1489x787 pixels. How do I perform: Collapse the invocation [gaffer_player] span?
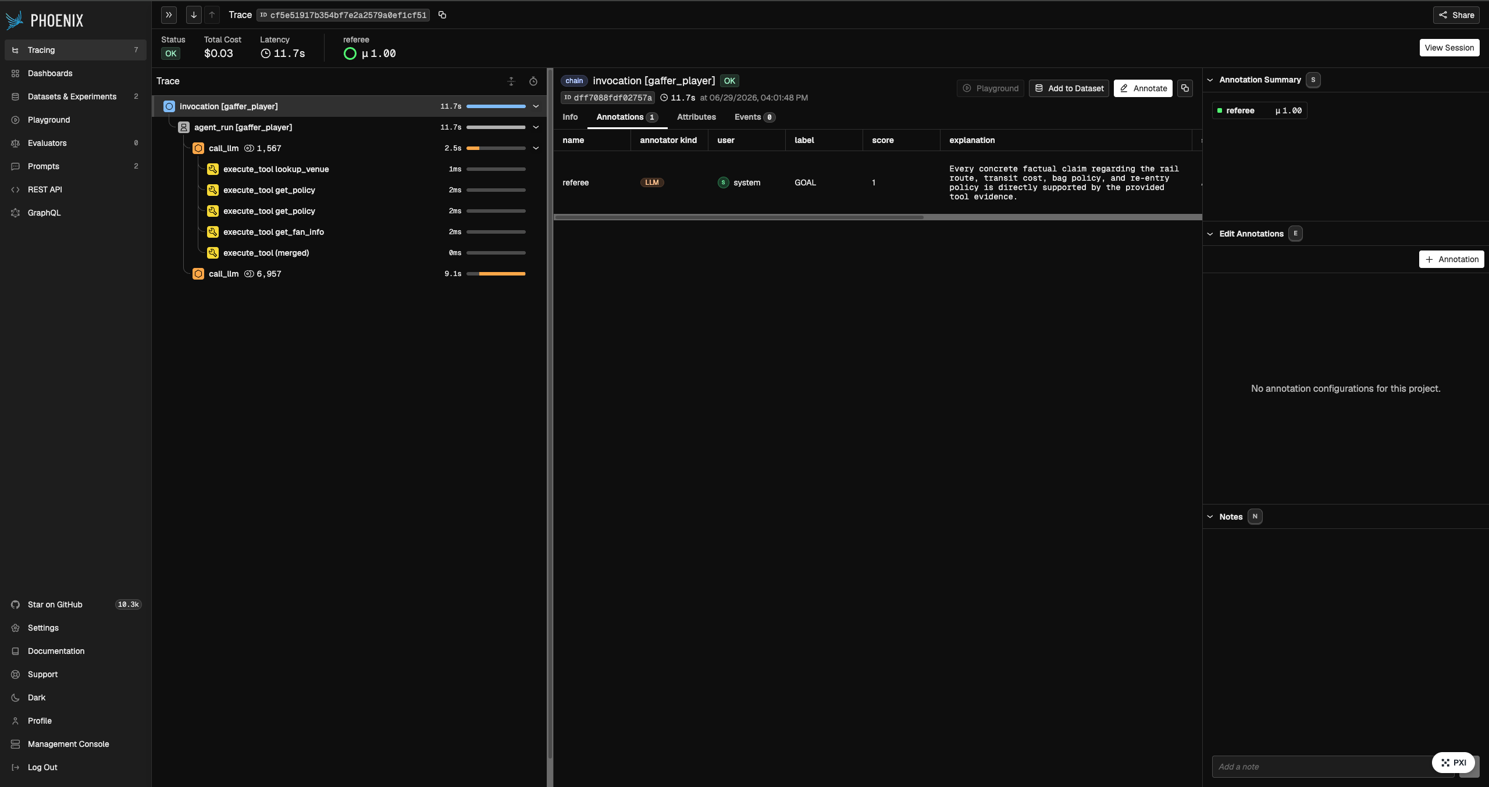pos(536,106)
